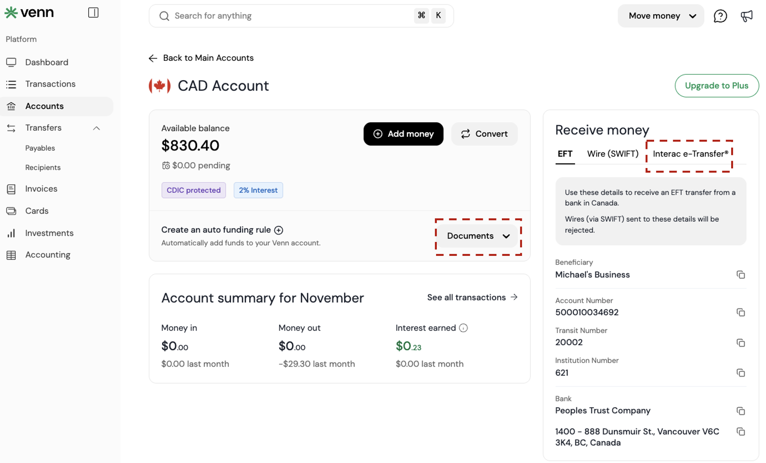Switch to the Wire (SWIFT) tab

[x=612, y=154]
